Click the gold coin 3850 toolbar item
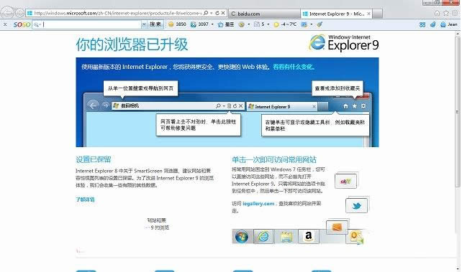 point(177,24)
